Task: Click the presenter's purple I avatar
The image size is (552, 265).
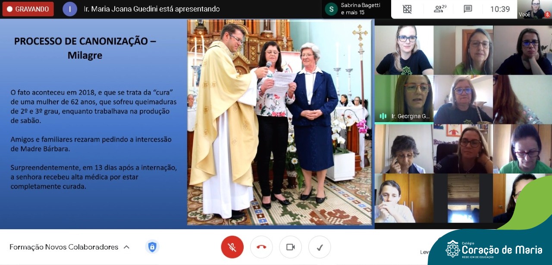Action: point(70,9)
